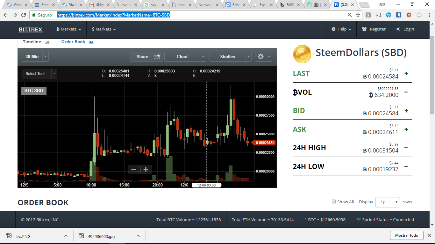The height and width of the screenshot is (244, 435).
Task: Click the Seguro secure padlock indicator
Action: click(x=42, y=15)
